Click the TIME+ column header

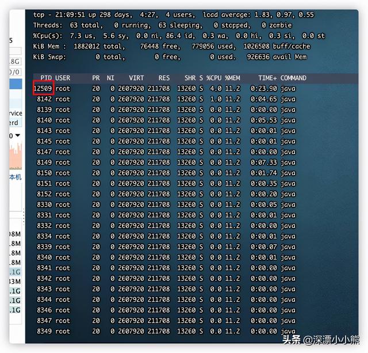(267, 78)
